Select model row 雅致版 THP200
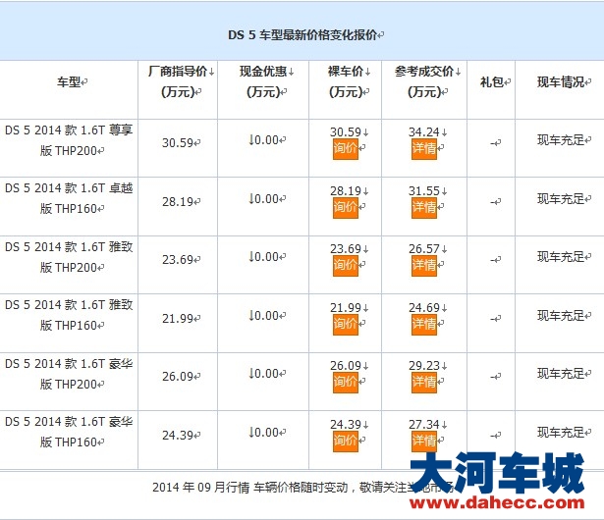Viewport: 604px width, 520px height. pyautogui.click(x=69, y=257)
